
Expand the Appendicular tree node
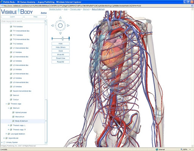tap(4, 138)
